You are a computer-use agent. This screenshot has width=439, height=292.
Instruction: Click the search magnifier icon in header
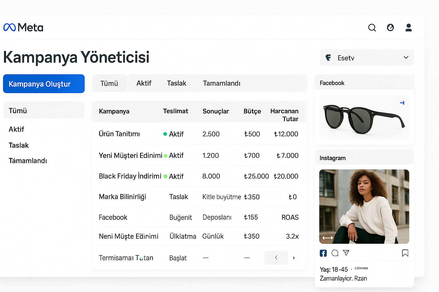[x=372, y=28]
